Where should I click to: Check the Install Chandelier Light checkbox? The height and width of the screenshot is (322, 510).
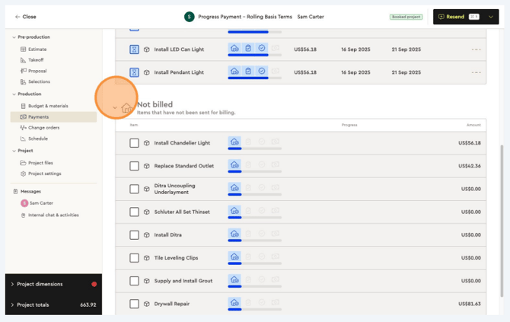pyautogui.click(x=134, y=143)
